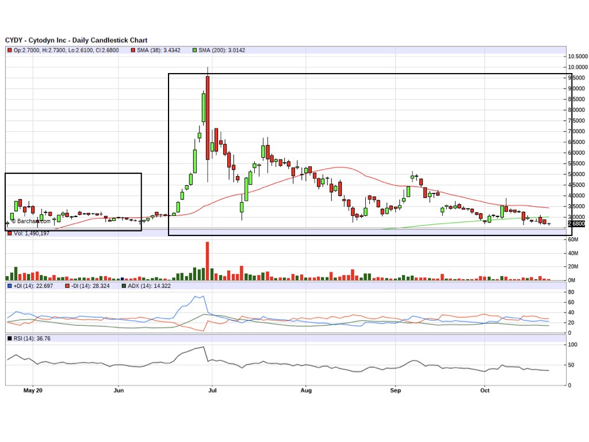589x442 pixels.
Task: Click the red OHLC legend square icon
Action: [9, 50]
